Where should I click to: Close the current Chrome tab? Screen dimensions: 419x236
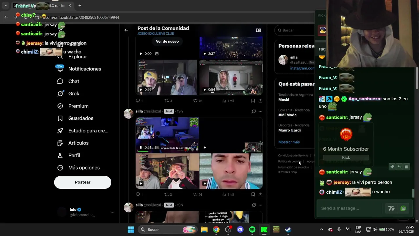[x=70, y=6]
